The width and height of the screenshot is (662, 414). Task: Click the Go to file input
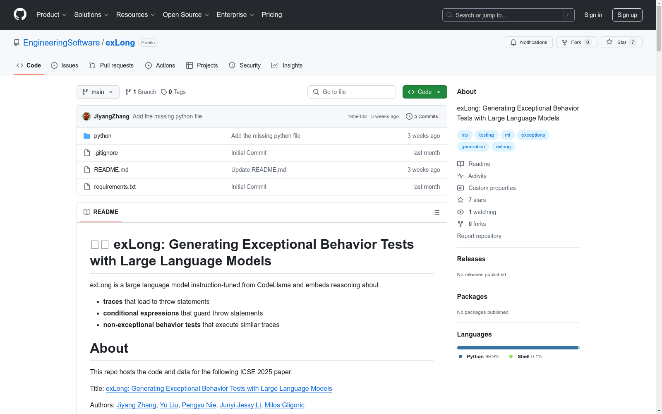[352, 92]
